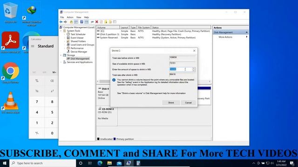Viewport: 298px width, 167px height.
Task: Click the x² square key in Calculator
Action: pyautogui.click(x=52, y=91)
